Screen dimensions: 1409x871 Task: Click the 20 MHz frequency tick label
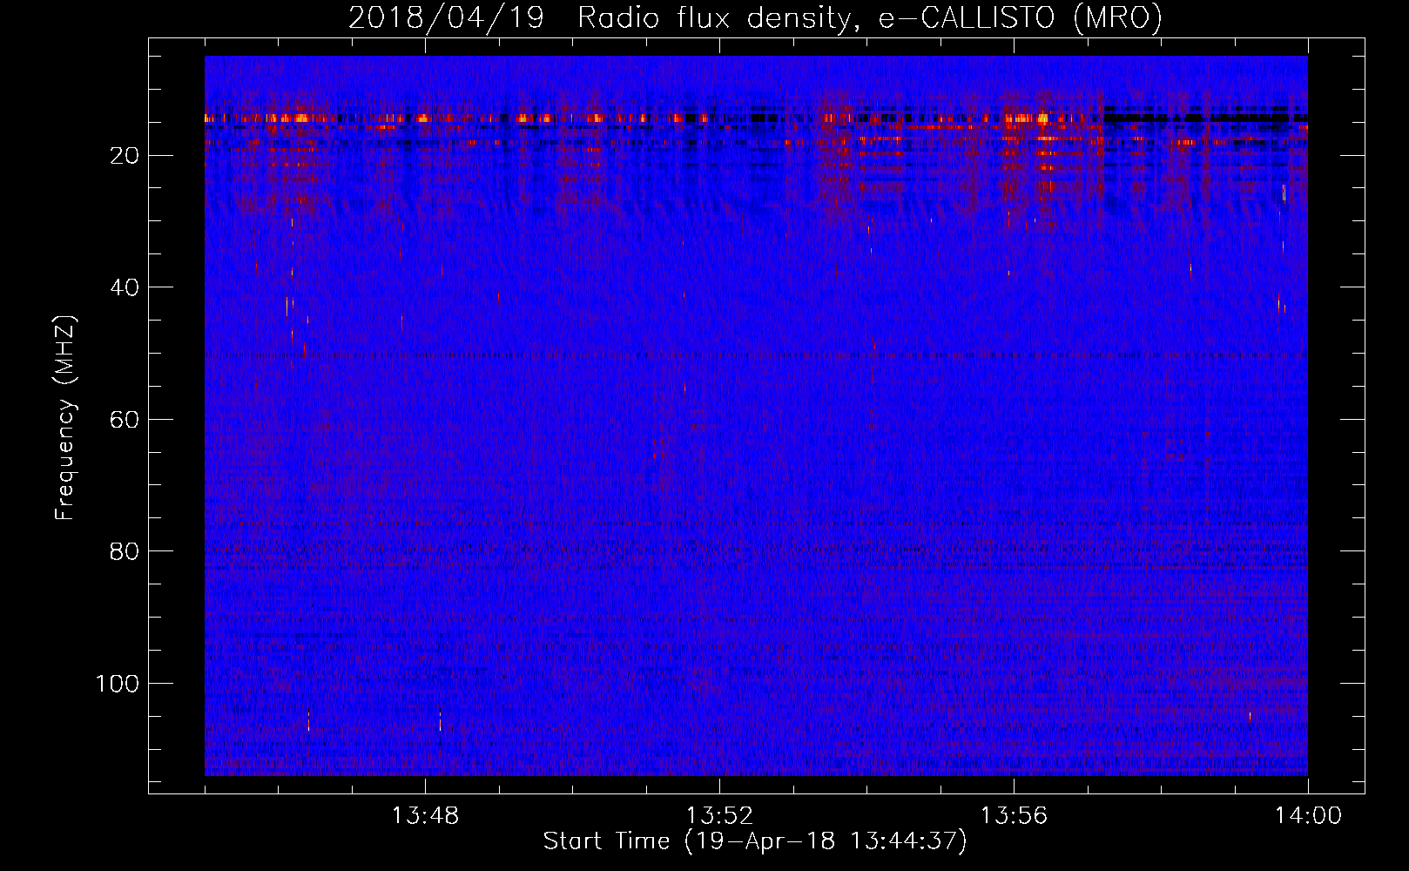[125, 156]
